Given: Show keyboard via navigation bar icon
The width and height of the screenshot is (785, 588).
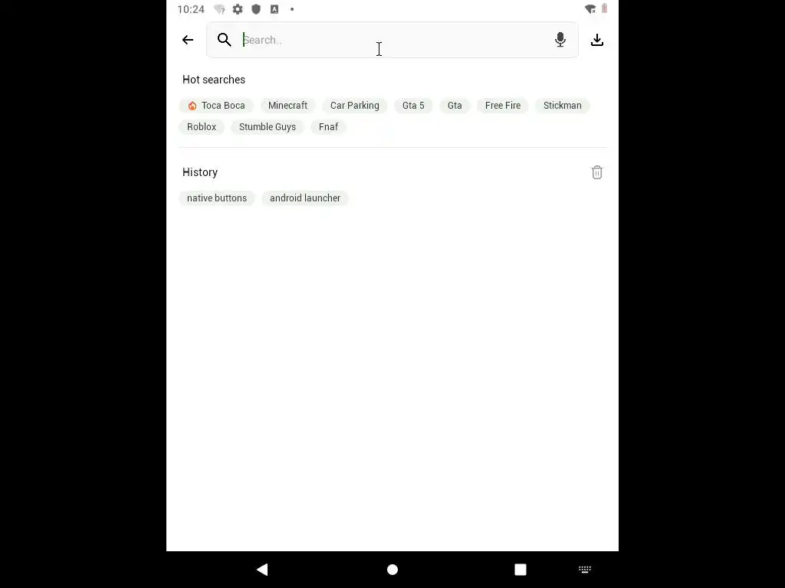Looking at the screenshot, I should click(585, 569).
